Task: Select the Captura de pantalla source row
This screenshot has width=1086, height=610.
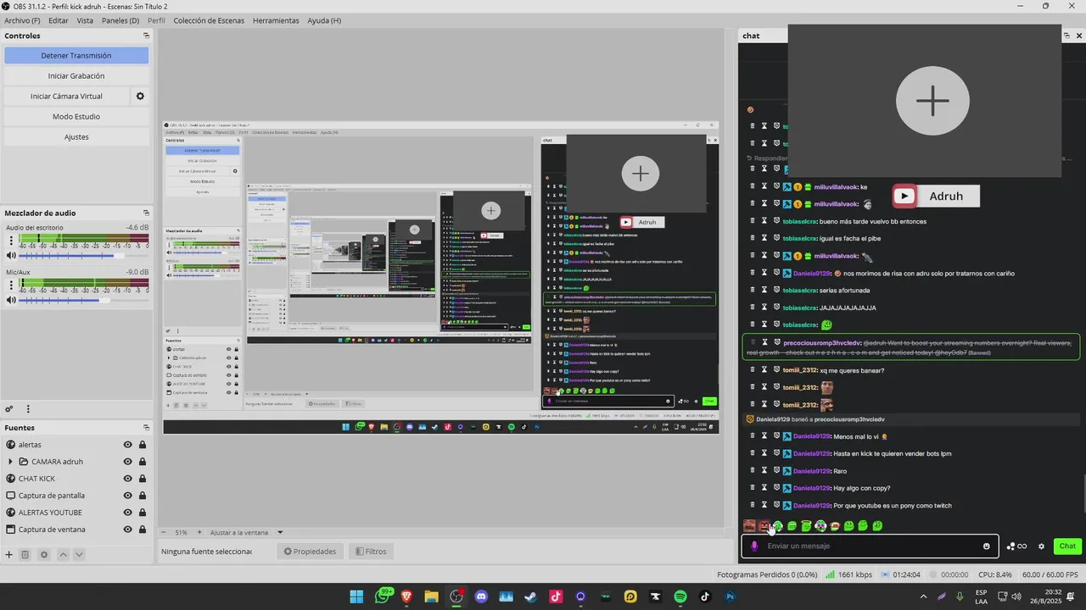Action: [x=76, y=496]
